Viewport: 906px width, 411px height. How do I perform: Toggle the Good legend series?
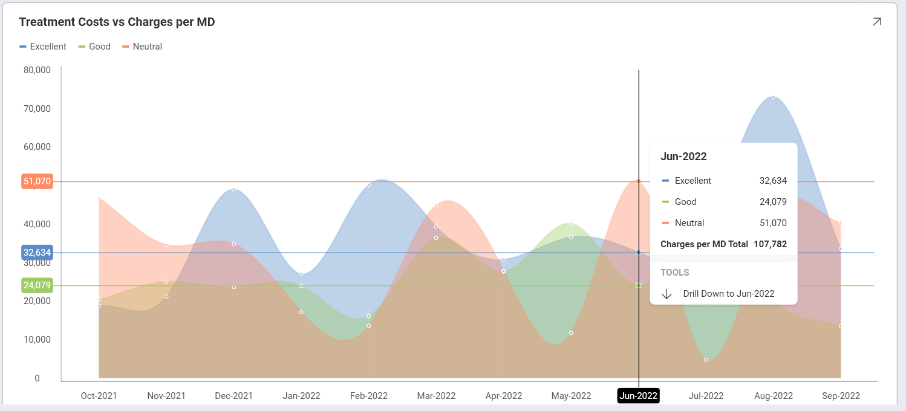click(94, 47)
